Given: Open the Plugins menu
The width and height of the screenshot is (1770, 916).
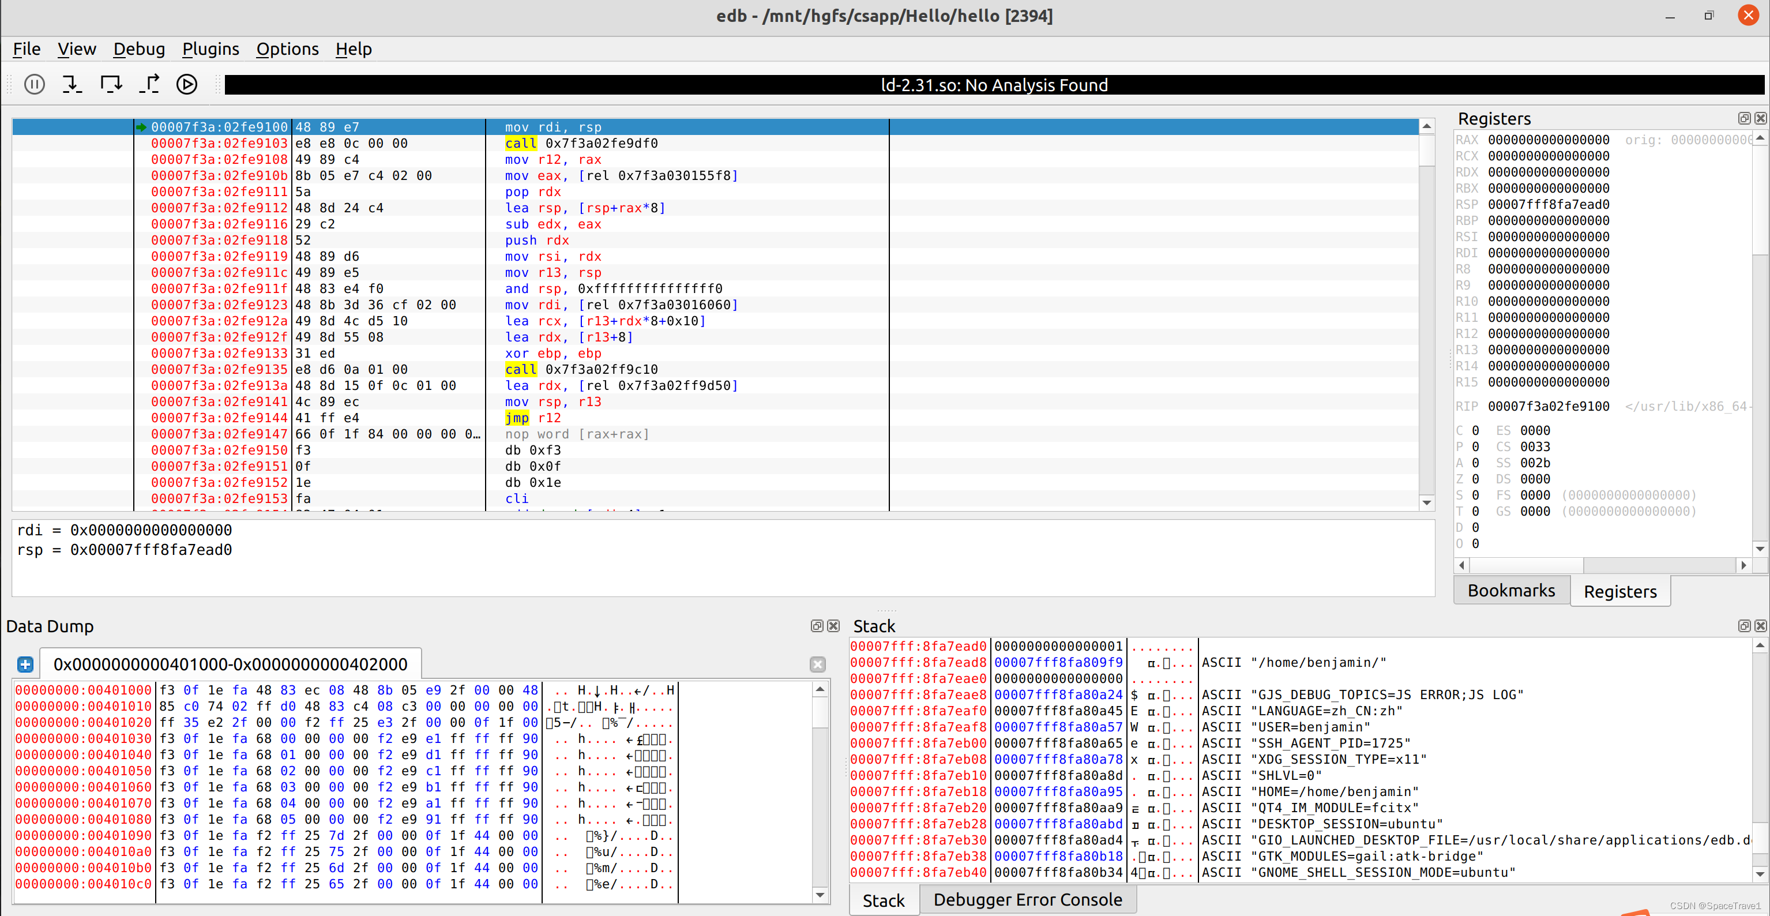Looking at the screenshot, I should (x=211, y=49).
